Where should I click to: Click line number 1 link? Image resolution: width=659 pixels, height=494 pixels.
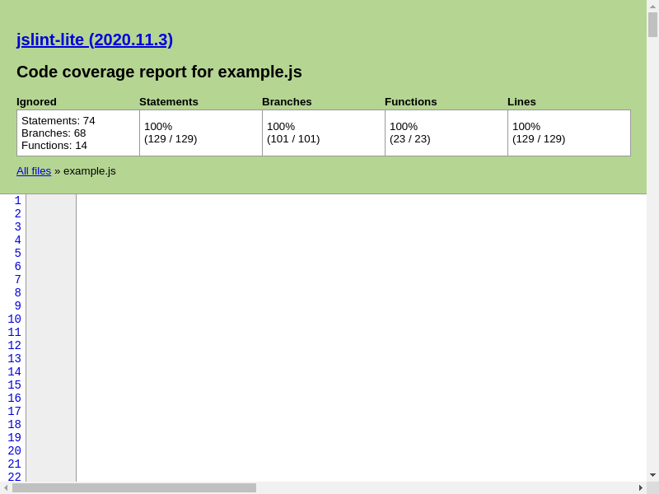tap(17, 200)
